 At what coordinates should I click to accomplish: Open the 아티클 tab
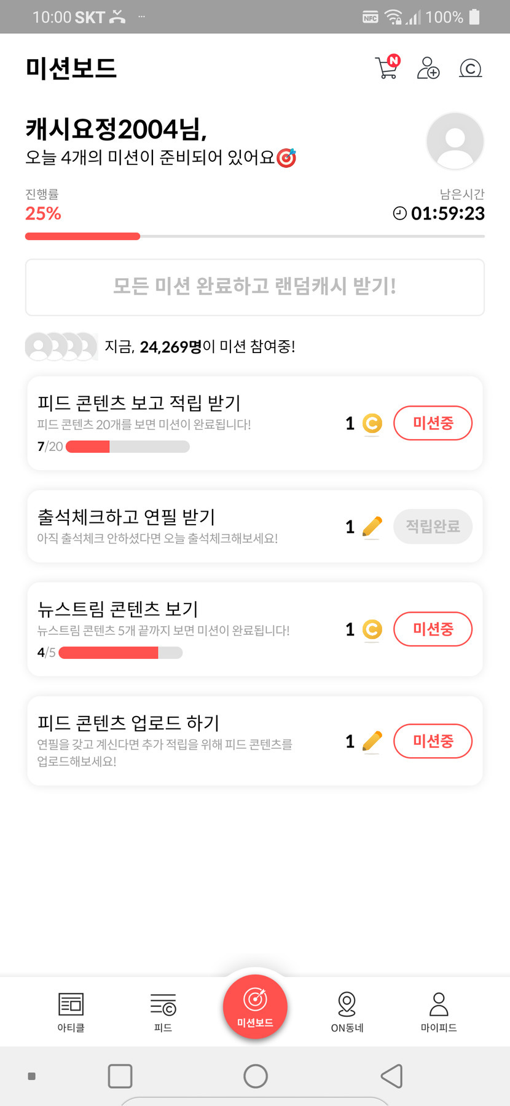71,1012
